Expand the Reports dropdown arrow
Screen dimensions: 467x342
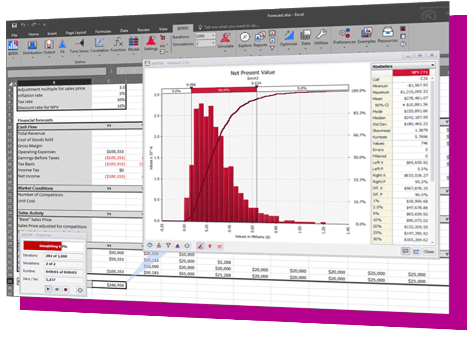click(260, 50)
